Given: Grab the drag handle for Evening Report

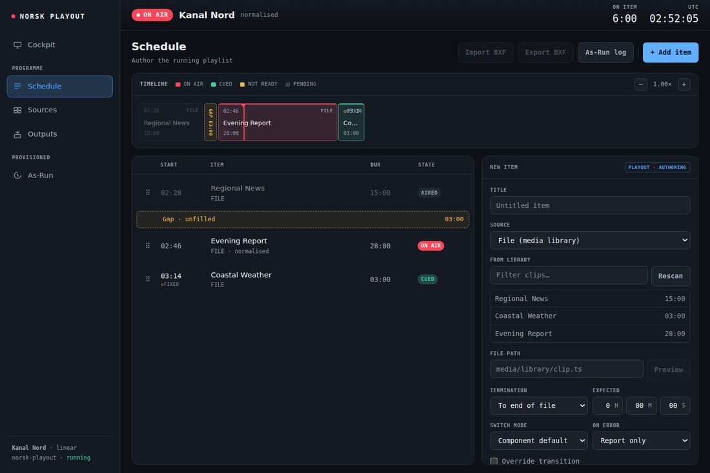Looking at the screenshot, I should pos(148,246).
